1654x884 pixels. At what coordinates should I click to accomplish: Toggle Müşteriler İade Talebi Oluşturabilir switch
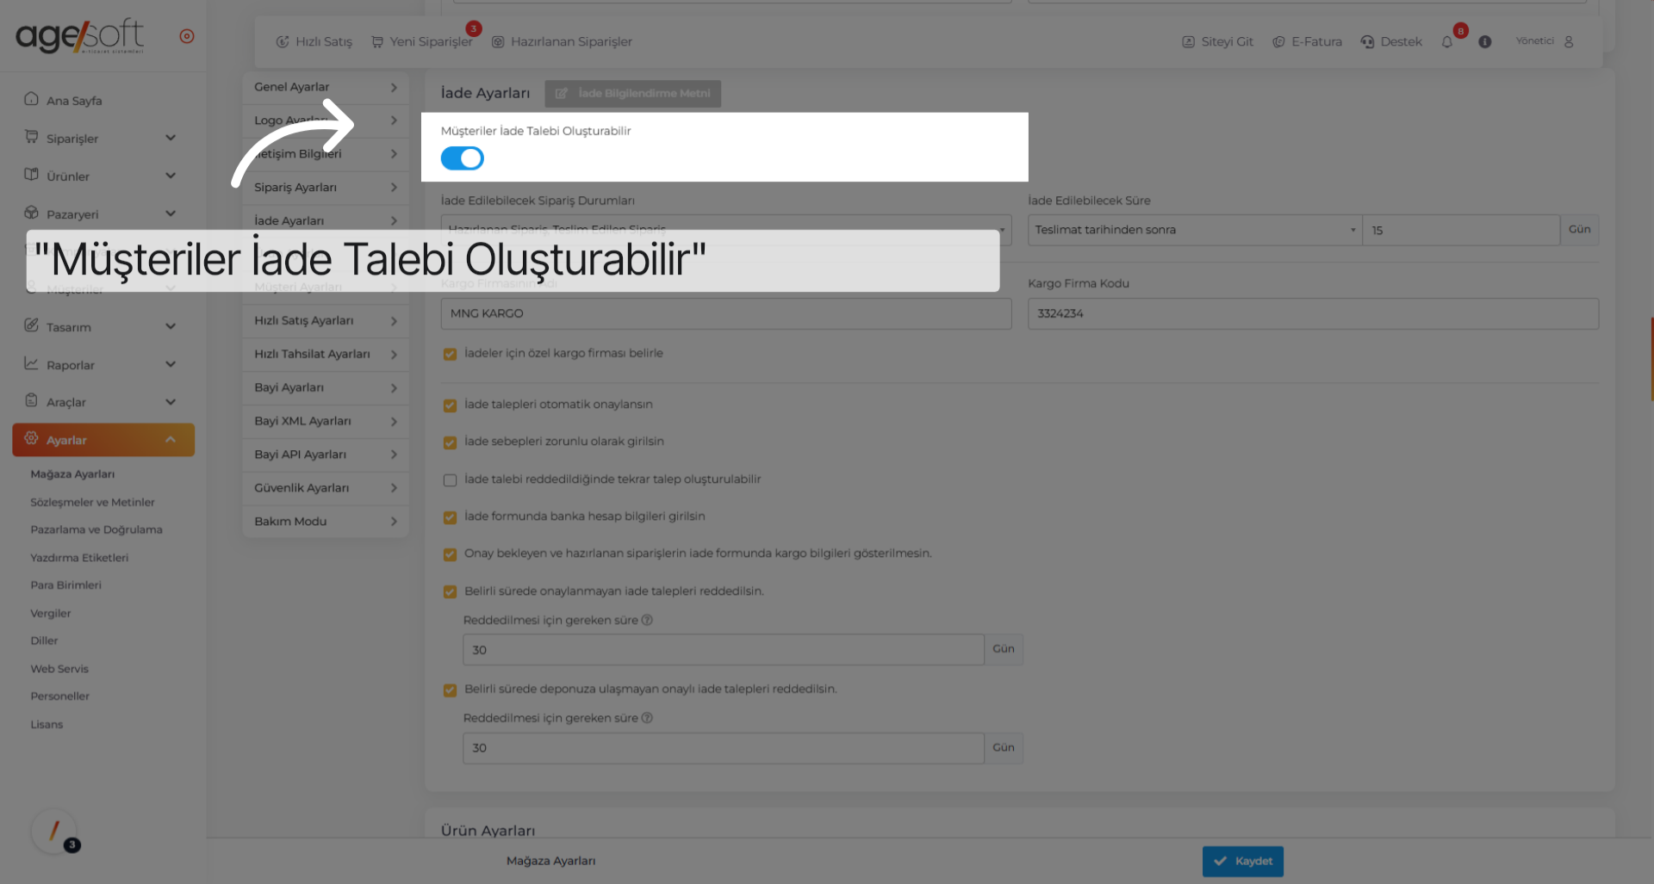pos(462,158)
